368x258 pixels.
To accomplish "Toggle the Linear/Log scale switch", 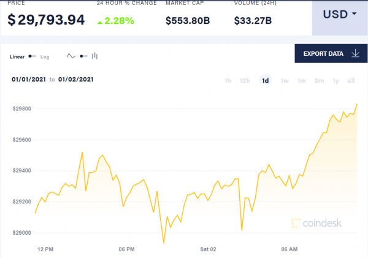I will click(x=33, y=56).
